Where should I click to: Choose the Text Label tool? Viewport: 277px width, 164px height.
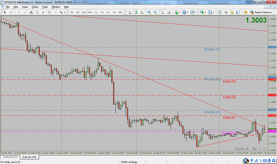click(x=49, y=12)
